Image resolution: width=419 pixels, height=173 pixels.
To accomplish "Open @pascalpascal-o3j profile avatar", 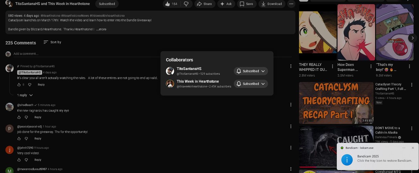I will point(9,128).
